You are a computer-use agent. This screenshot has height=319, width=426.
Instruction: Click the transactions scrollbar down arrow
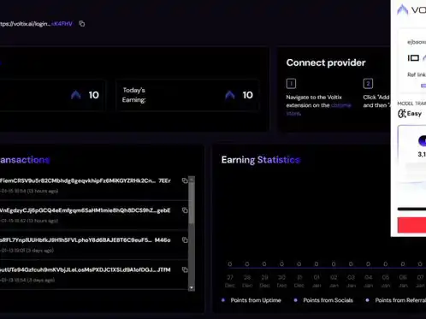coord(192,288)
